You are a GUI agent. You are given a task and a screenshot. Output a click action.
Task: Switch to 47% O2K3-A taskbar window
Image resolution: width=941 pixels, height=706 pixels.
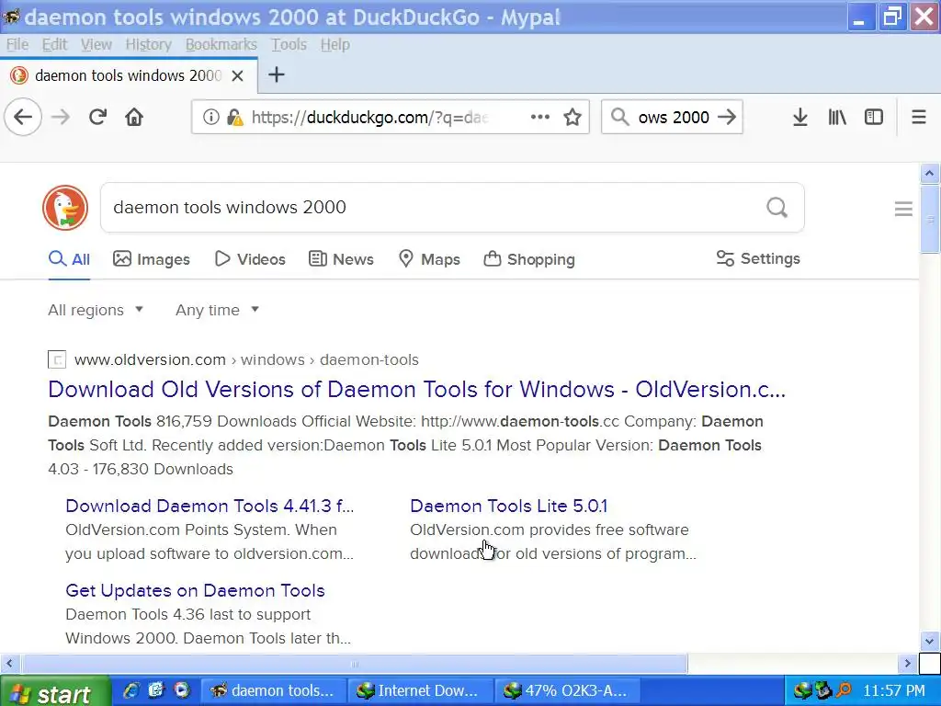pyautogui.click(x=567, y=691)
